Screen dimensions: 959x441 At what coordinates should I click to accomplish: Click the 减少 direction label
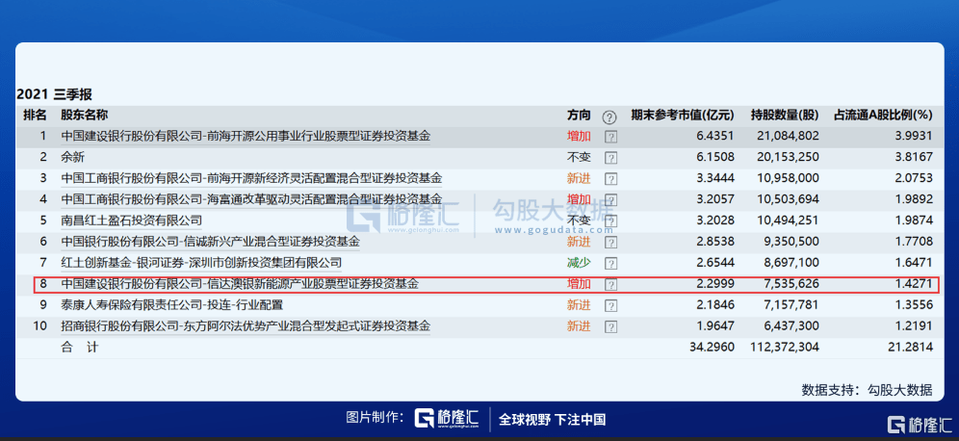pos(579,263)
